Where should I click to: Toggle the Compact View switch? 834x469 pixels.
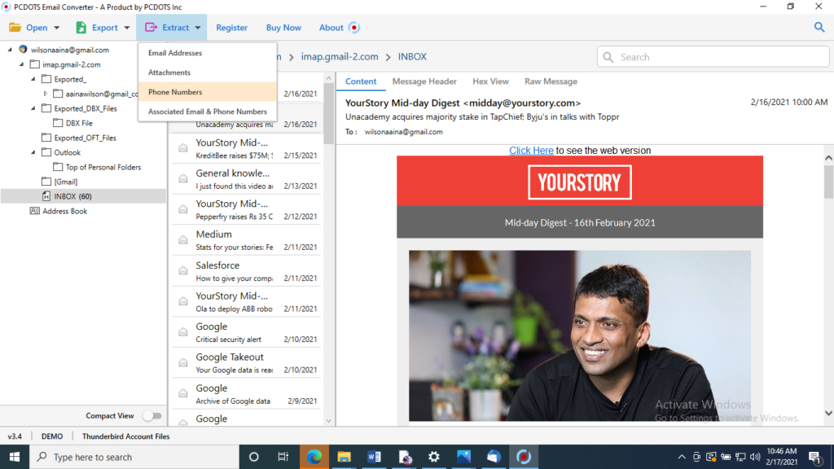(x=152, y=416)
